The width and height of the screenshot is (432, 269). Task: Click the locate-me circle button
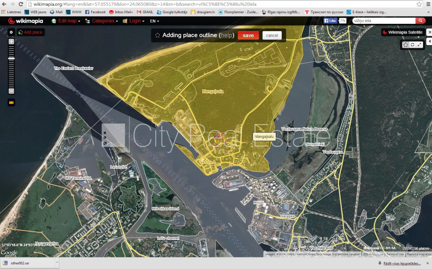pyautogui.click(x=11, y=32)
